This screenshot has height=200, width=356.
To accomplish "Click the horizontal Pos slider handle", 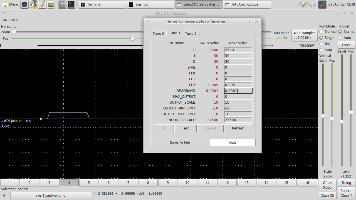I will tap(133, 38).
